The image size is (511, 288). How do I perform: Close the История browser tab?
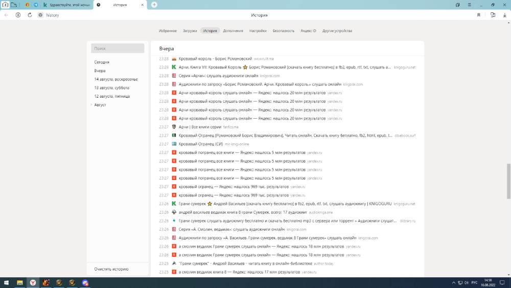click(x=143, y=5)
